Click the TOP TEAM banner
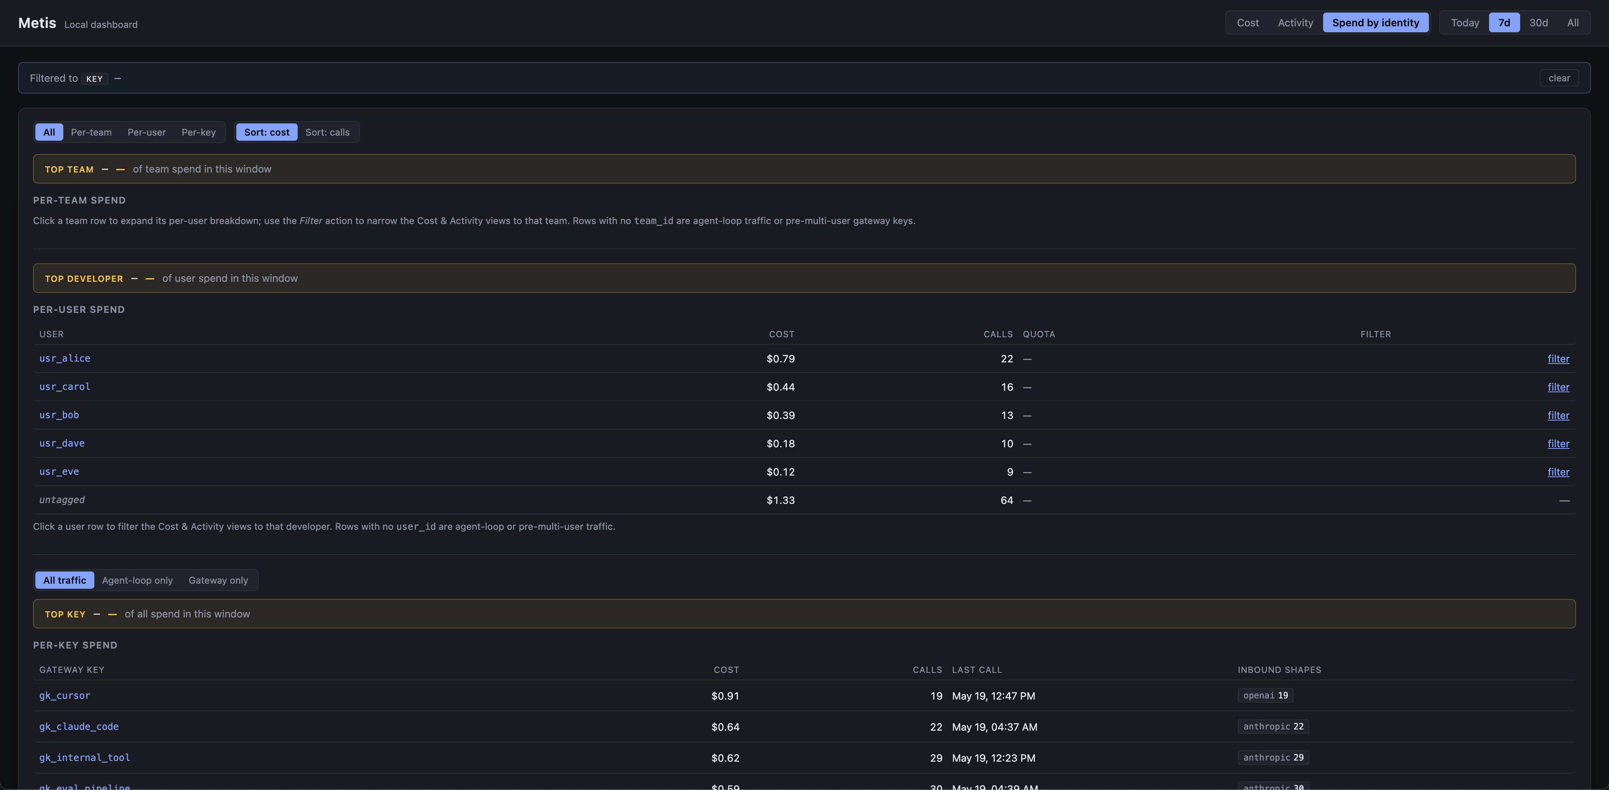Image resolution: width=1609 pixels, height=790 pixels. 804,169
